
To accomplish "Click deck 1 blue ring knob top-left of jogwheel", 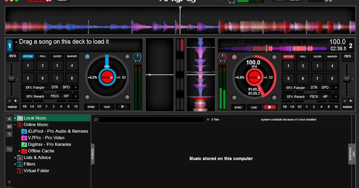I will click(87, 56).
